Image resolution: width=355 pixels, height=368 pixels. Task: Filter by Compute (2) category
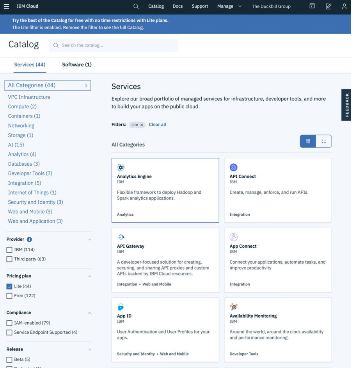point(22,107)
